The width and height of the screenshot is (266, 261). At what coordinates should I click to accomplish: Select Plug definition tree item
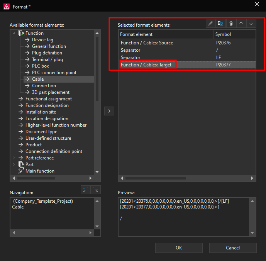[47, 53]
